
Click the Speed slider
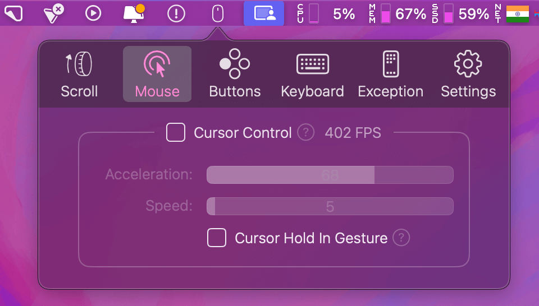(x=330, y=206)
